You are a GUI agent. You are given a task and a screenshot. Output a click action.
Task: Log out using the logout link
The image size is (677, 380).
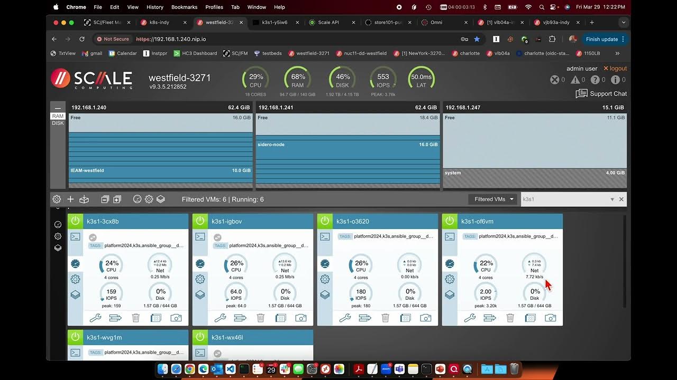[x=615, y=69]
